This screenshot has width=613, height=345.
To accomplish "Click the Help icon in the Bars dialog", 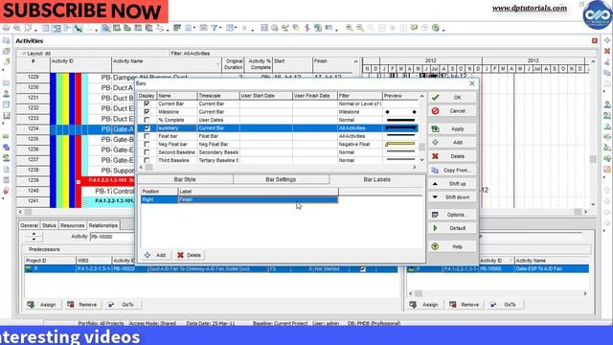I will click(435, 246).
